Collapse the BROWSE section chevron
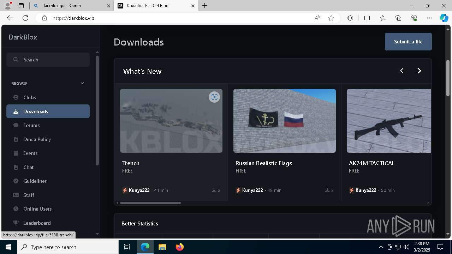 pyautogui.click(x=82, y=83)
